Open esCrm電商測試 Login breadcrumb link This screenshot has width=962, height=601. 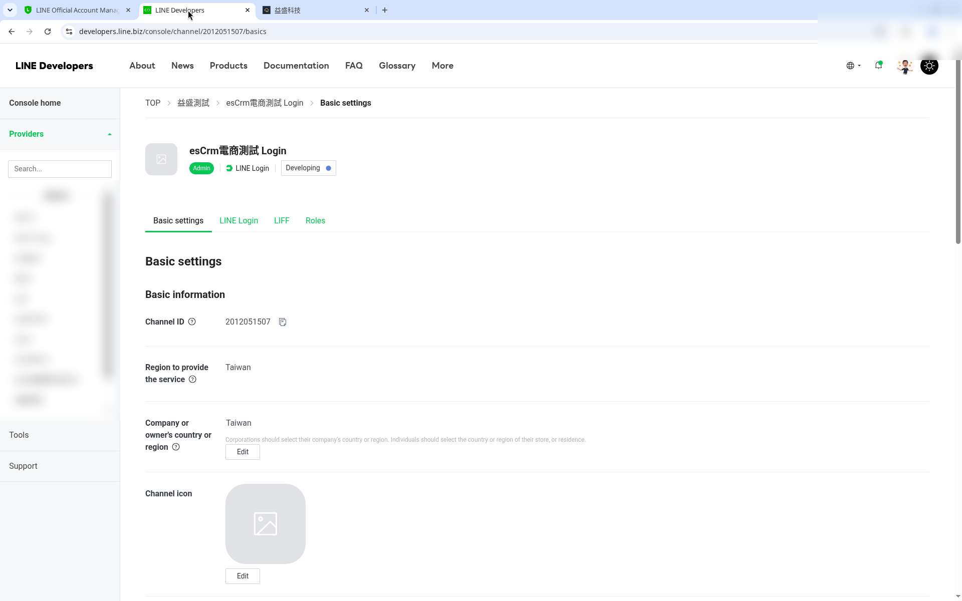[x=265, y=103]
